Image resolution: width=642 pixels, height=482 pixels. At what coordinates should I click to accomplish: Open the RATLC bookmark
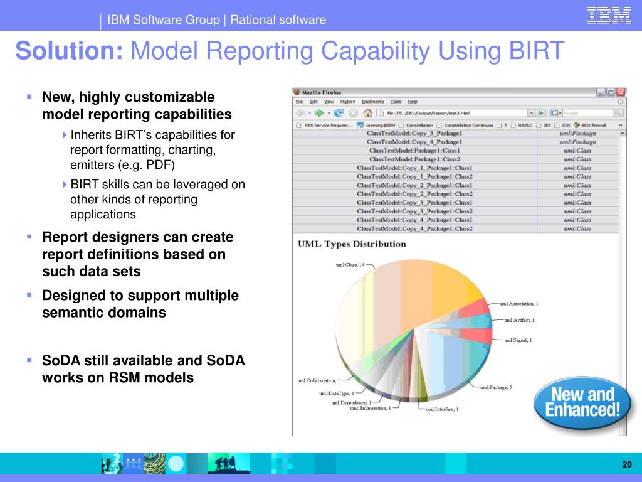click(x=522, y=125)
